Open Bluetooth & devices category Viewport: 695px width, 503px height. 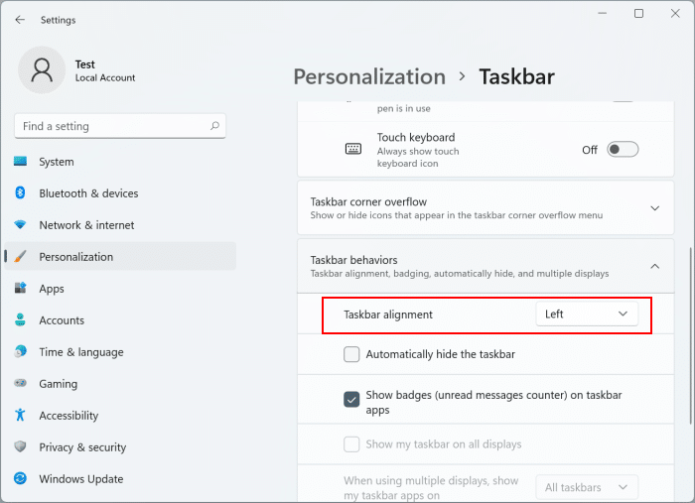pyautogui.click(x=120, y=193)
